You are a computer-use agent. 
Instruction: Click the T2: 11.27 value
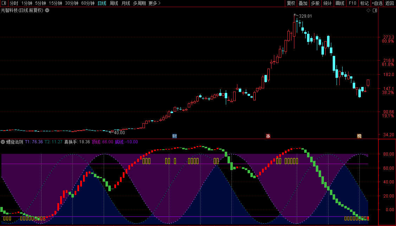coord(53,142)
